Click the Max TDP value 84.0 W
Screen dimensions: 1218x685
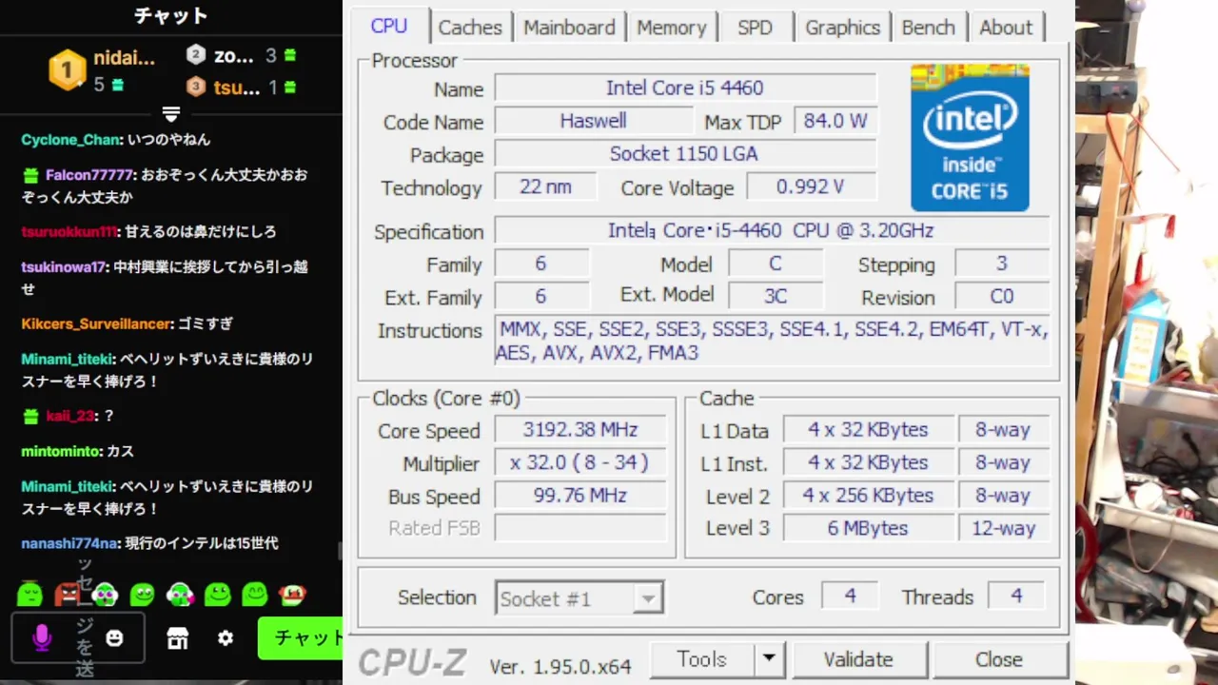[835, 121]
